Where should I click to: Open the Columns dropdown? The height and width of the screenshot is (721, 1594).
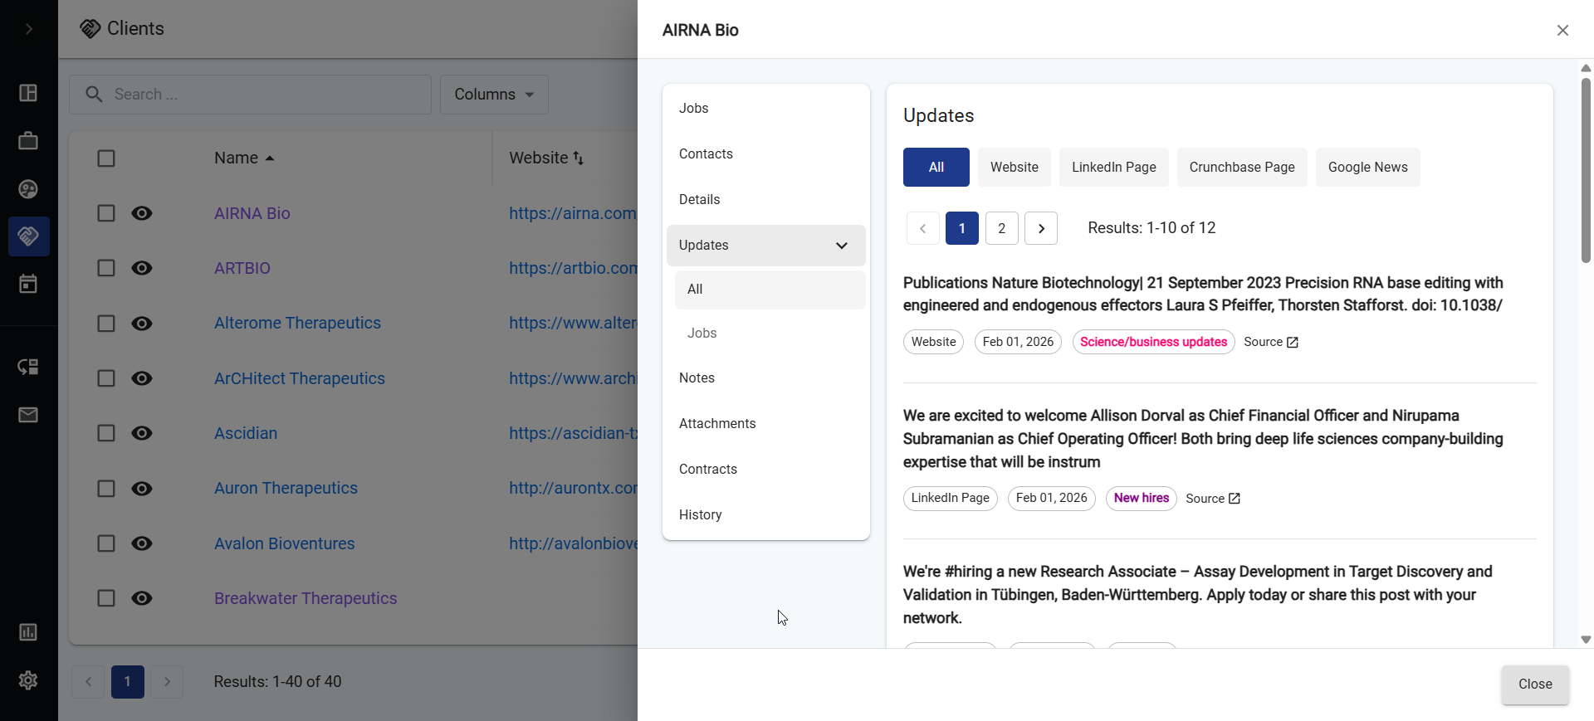[x=494, y=95]
